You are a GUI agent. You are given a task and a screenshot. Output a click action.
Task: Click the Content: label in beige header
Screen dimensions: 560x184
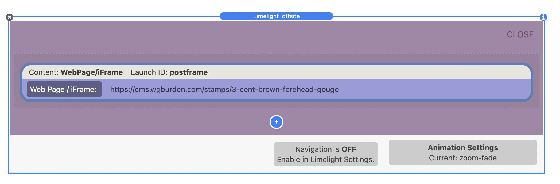pyautogui.click(x=44, y=72)
